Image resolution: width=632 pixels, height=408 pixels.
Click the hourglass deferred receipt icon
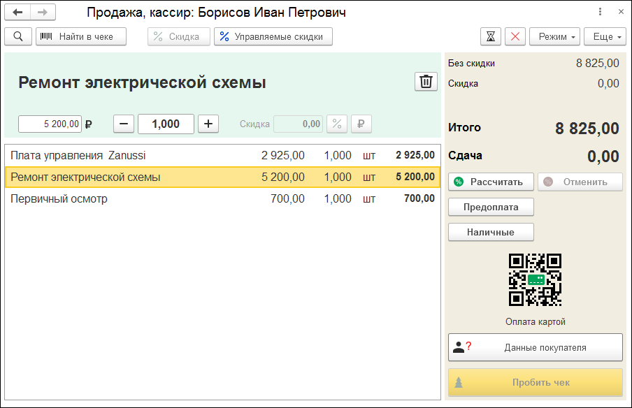pyautogui.click(x=491, y=36)
